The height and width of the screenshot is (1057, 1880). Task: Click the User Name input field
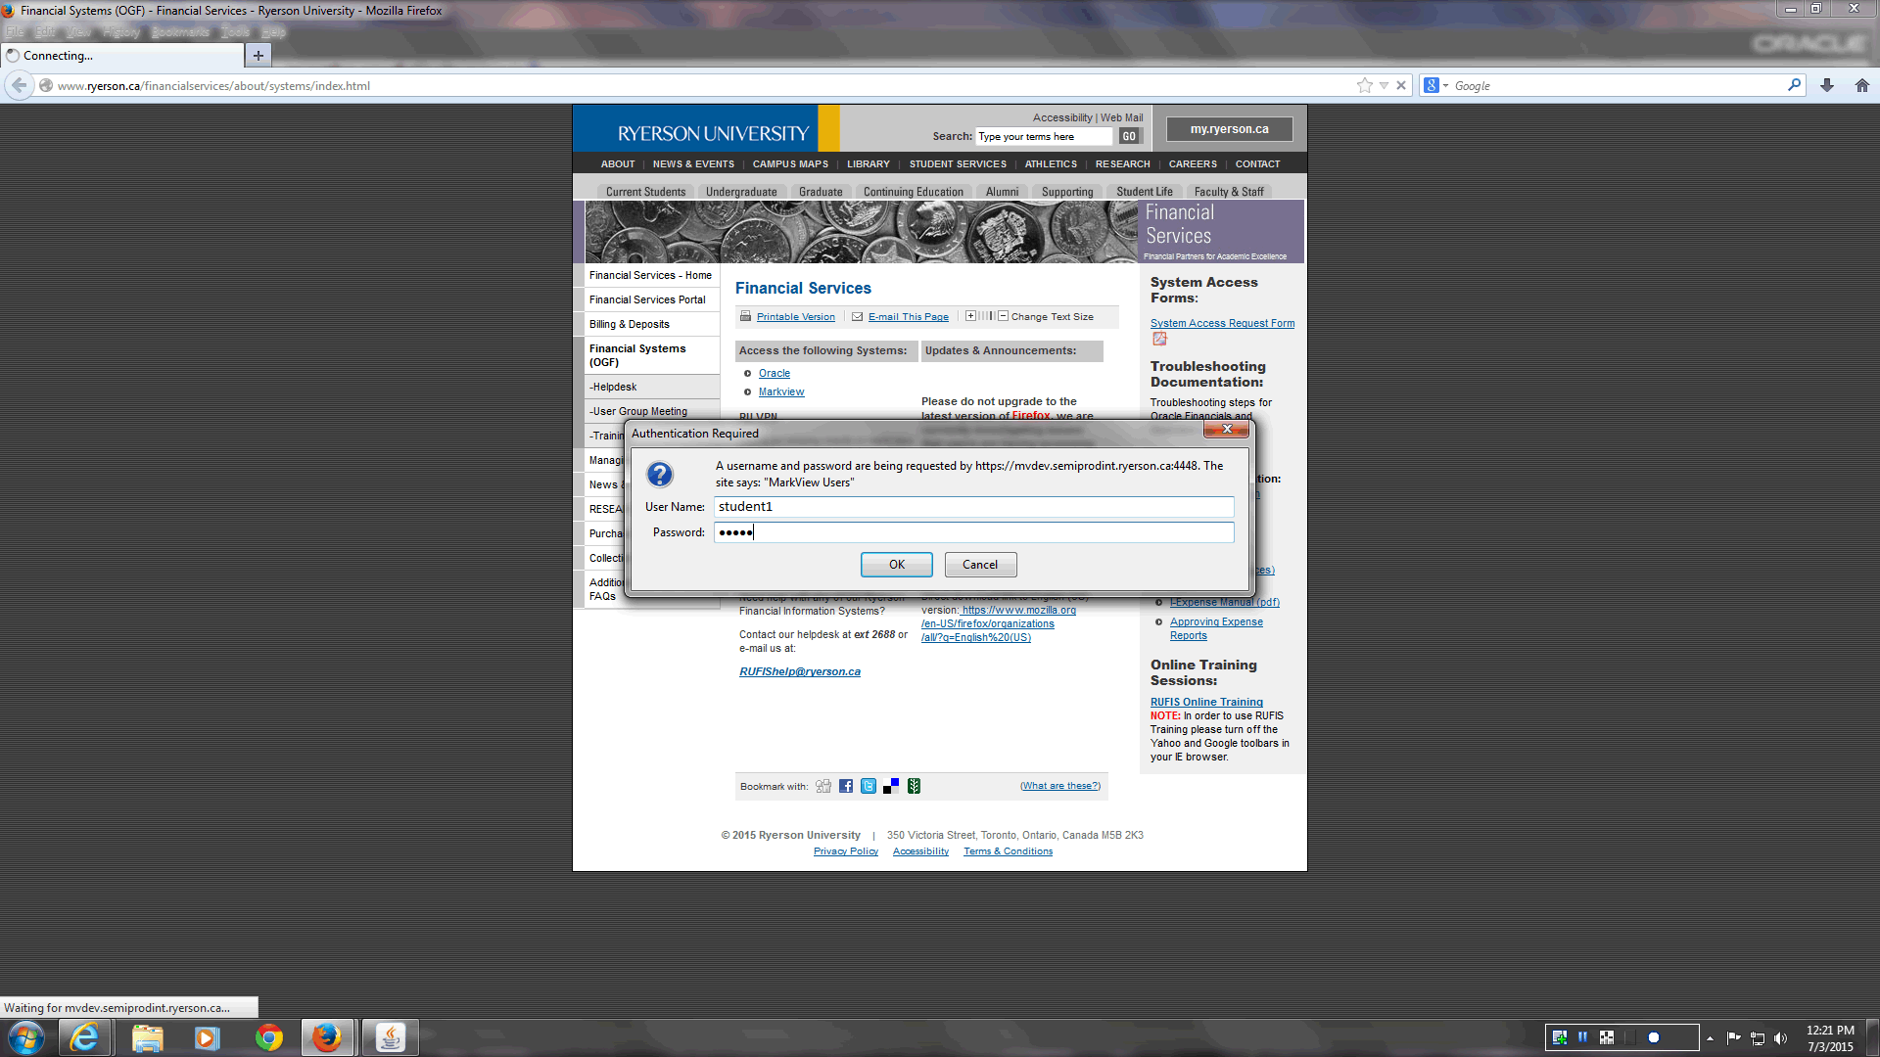click(x=973, y=507)
